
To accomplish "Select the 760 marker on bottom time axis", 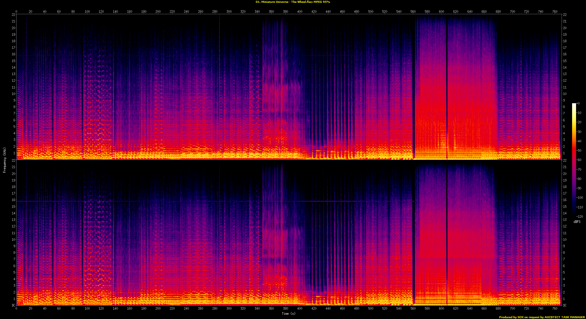I will [555, 308].
